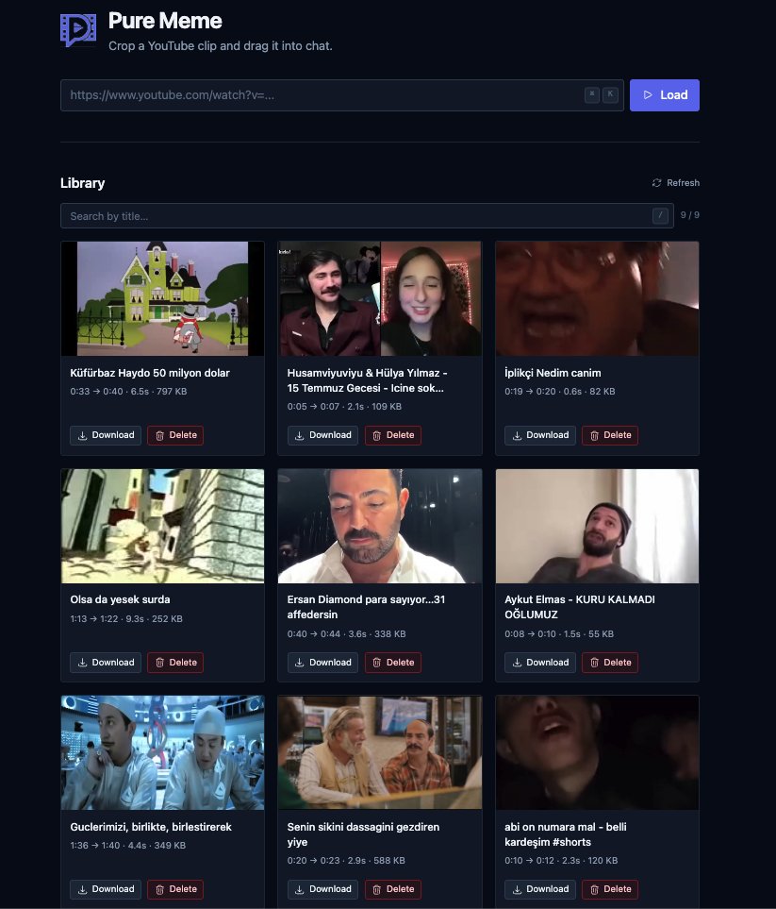Delete the İplikçi Nedim canim clip
This screenshot has height=909, width=776.
click(x=610, y=435)
